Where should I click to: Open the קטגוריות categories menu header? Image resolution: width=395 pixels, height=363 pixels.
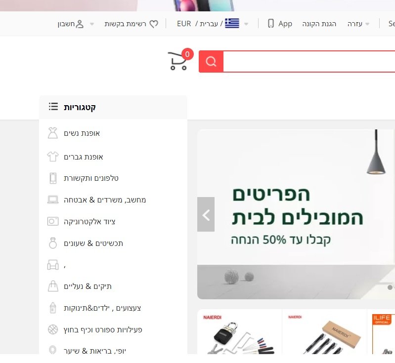click(113, 107)
